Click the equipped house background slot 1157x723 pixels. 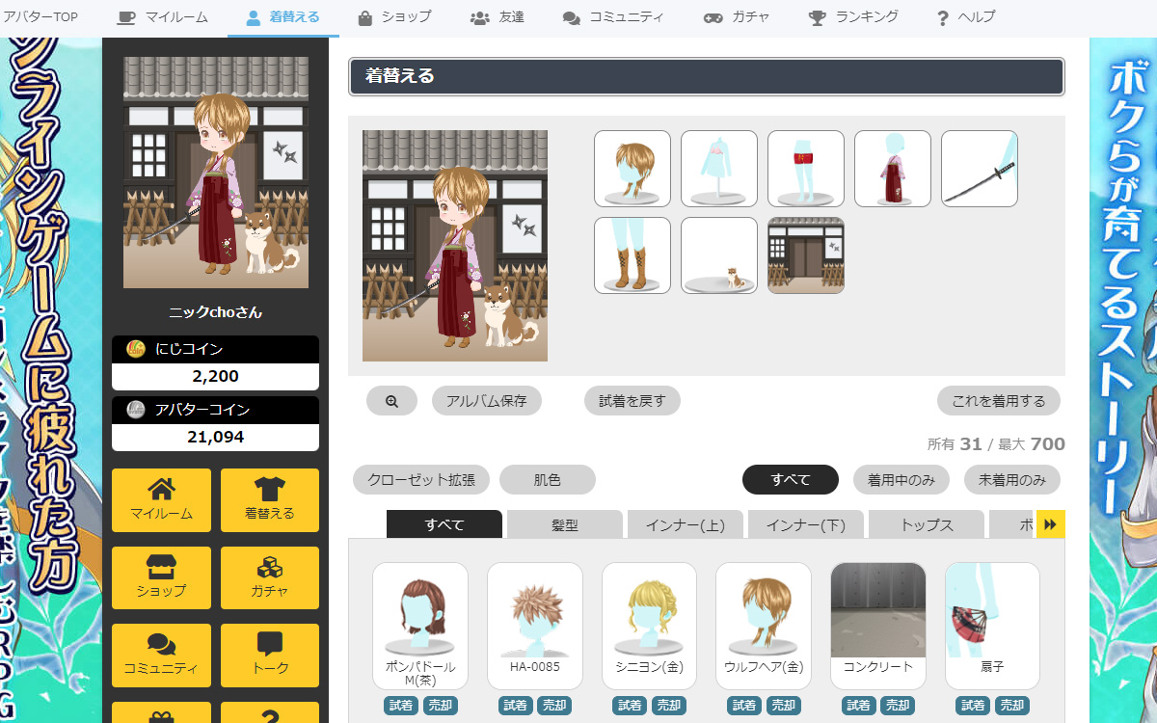[x=806, y=255]
